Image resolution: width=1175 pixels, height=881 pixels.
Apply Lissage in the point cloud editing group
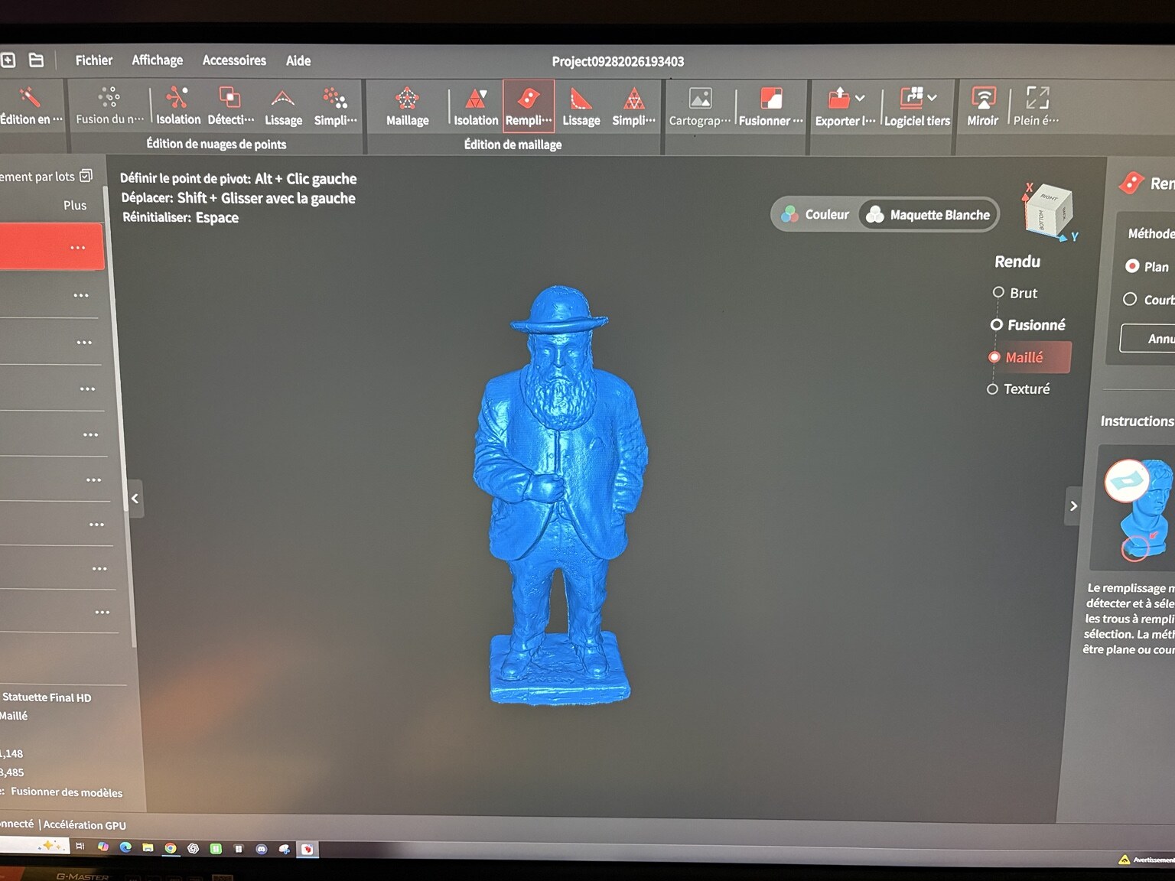click(283, 106)
